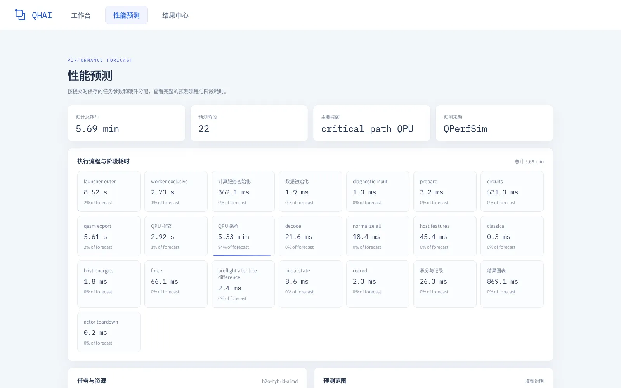Click the QPerfSim forecast source value

click(465, 129)
